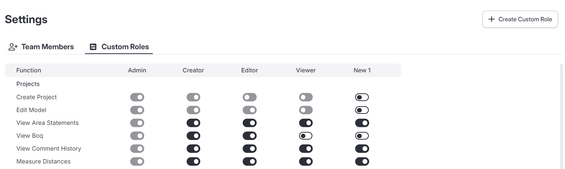The image size is (565, 169).
Task: Enable Create Project for New 1 role
Action: click(x=362, y=97)
